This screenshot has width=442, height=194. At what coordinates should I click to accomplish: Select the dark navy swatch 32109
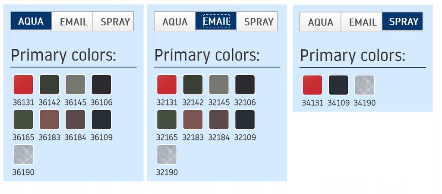[x=245, y=120]
